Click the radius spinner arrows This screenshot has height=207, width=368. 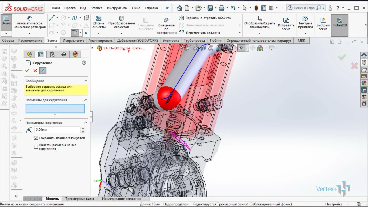tap(83, 130)
